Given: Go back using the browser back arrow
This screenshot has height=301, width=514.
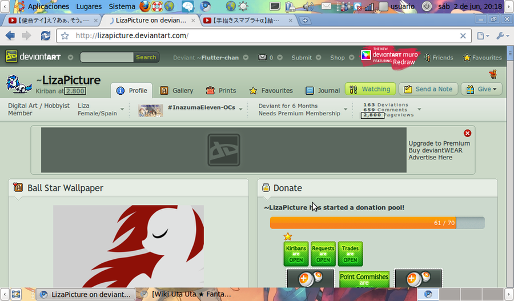Looking at the screenshot, I should (x=10, y=35).
